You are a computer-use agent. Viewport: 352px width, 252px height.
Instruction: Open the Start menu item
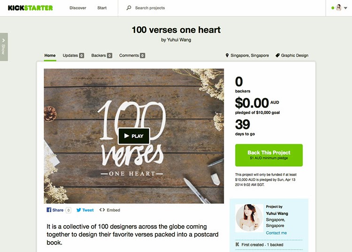coord(102,8)
